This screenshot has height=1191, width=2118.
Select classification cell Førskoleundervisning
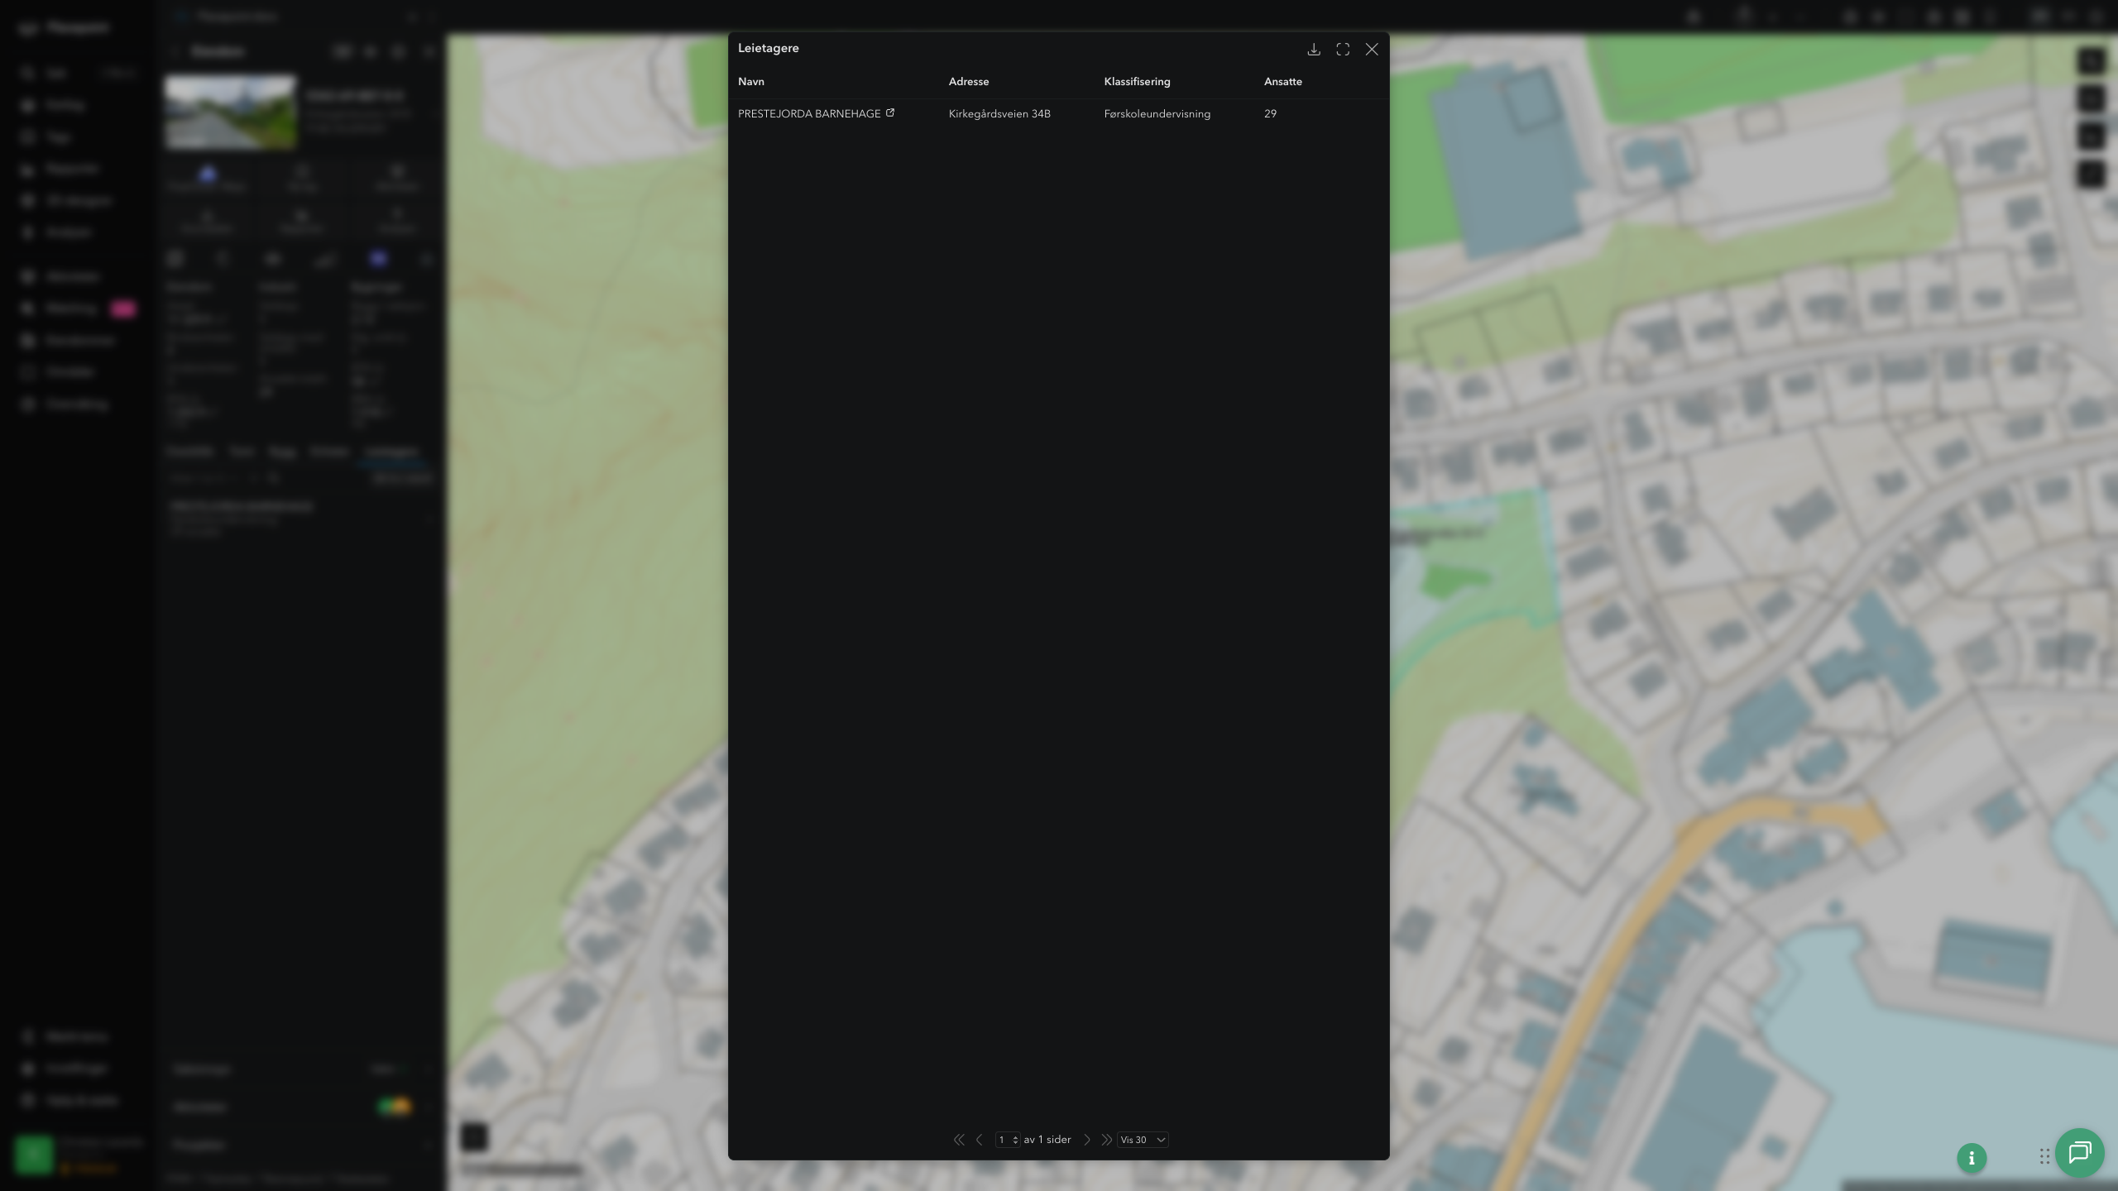1157,114
